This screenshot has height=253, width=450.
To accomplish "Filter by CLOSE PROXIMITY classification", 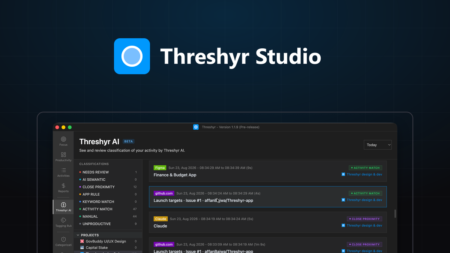I will (108, 187).
